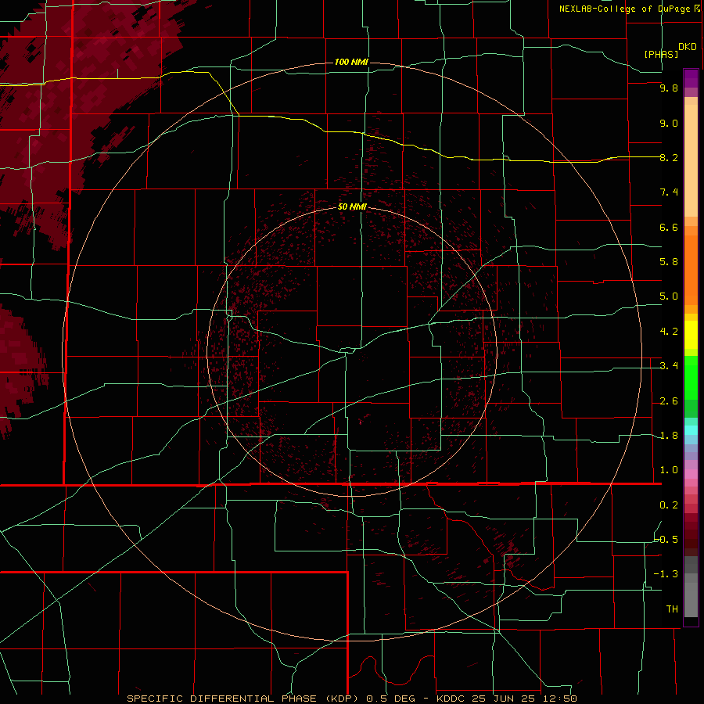Image resolution: width=704 pixels, height=704 pixels.
Task: Click the -0.5 scale value
Action: pyautogui.click(x=666, y=540)
